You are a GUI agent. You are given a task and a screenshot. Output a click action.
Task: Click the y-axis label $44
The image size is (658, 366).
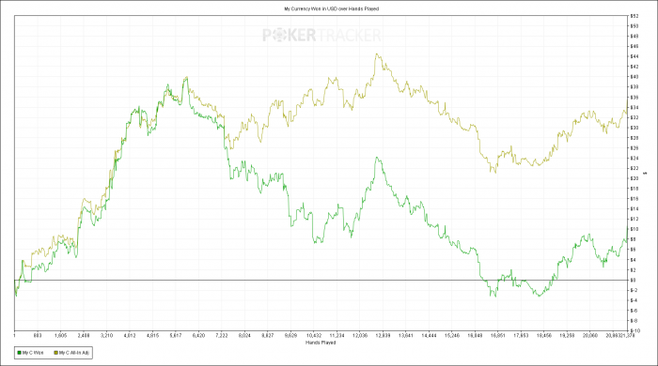point(634,56)
